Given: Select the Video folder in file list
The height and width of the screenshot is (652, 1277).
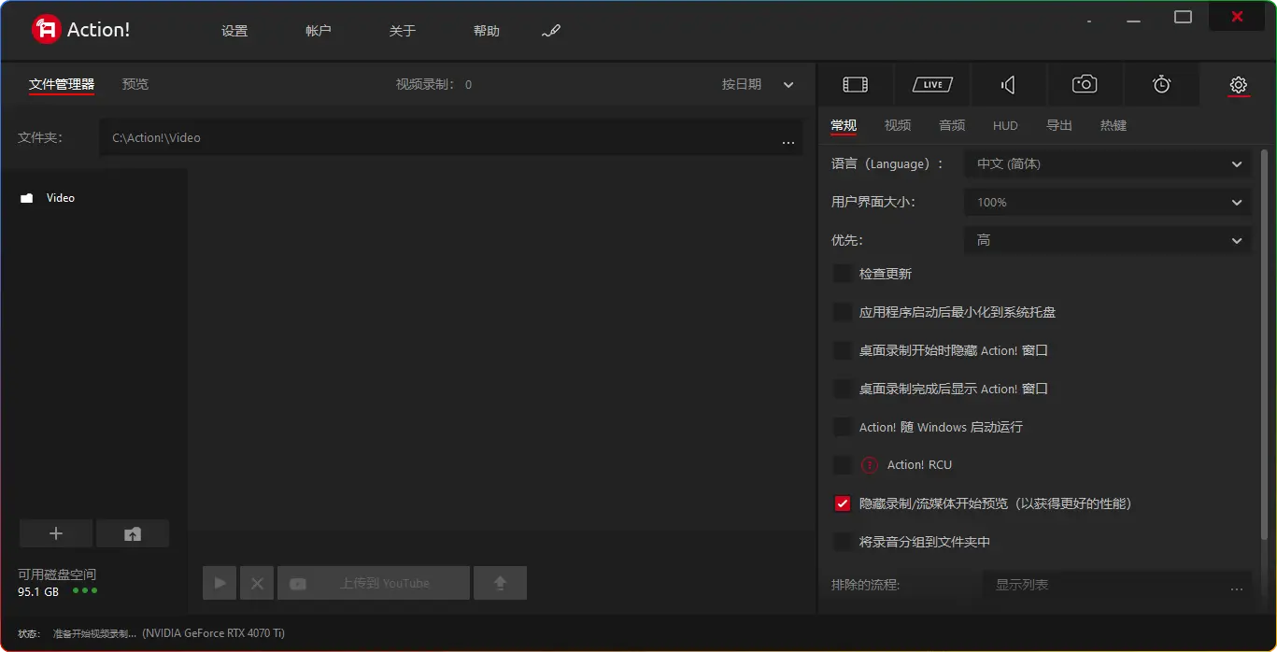Looking at the screenshot, I should (60, 198).
